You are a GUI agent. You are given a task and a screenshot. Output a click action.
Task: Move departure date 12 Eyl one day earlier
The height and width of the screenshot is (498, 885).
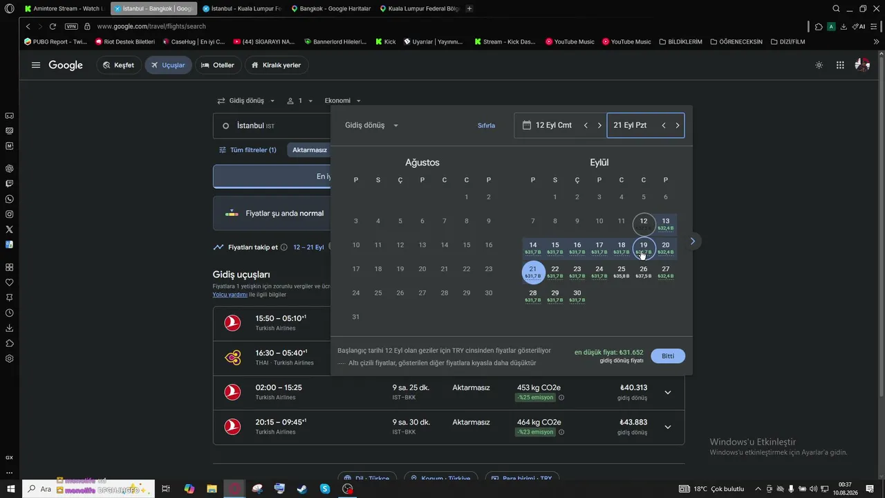point(586,125)
